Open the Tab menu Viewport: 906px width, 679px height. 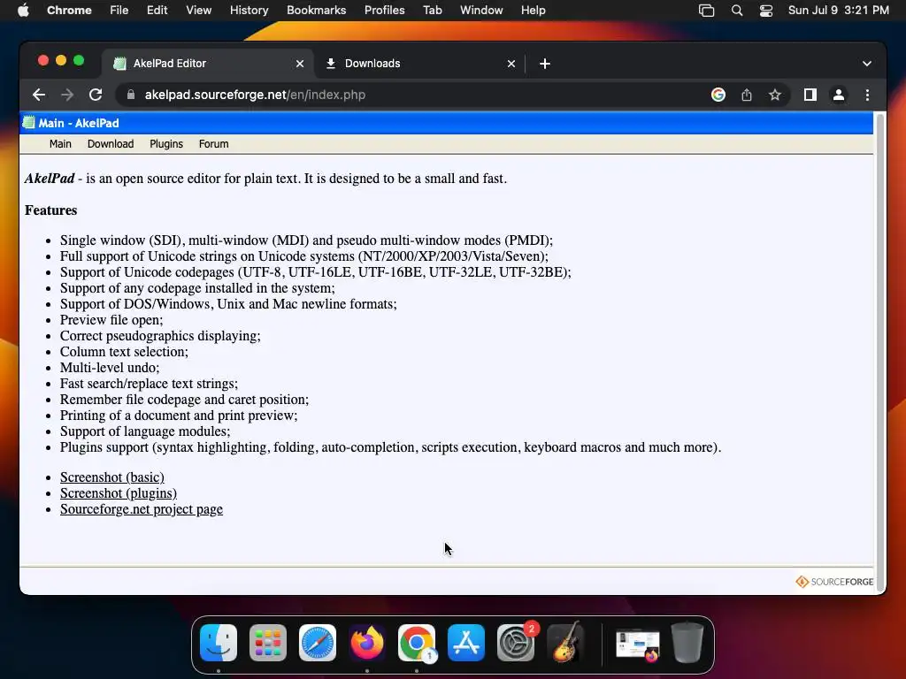coord(432,11)
